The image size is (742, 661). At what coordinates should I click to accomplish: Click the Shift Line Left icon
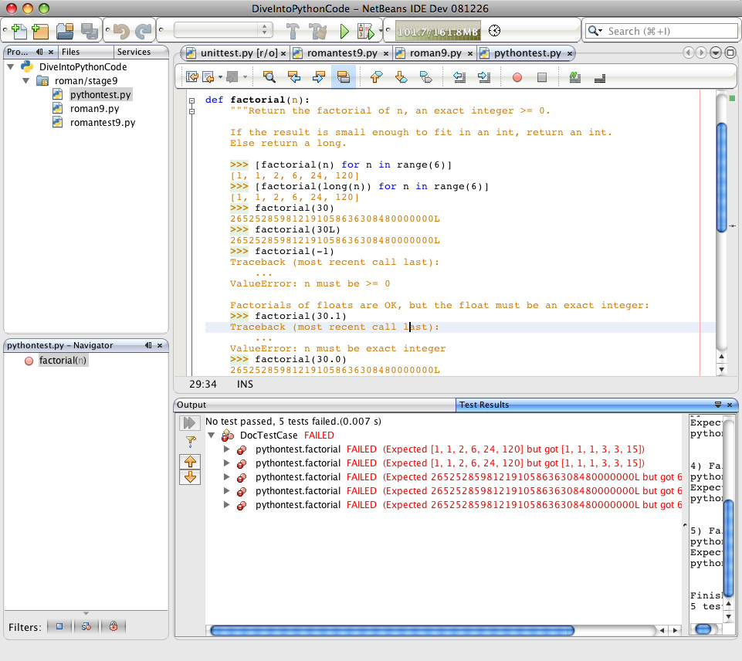459,76
